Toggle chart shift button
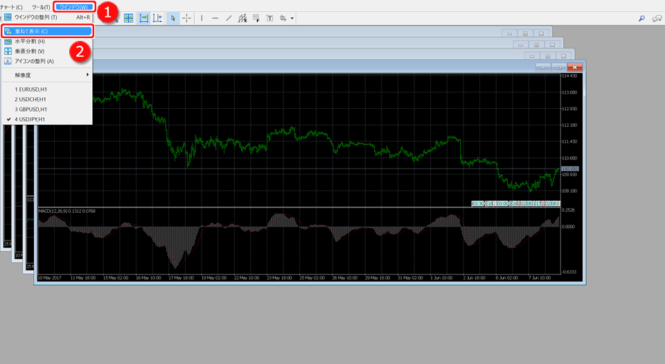 click(x=157, y=18)
